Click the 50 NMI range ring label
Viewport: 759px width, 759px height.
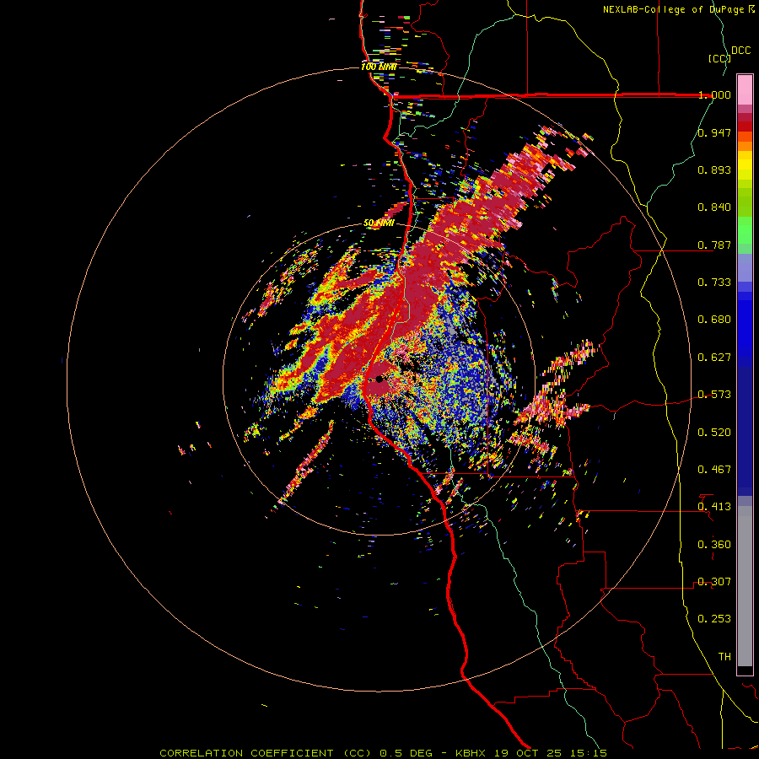tap(379, 223)
